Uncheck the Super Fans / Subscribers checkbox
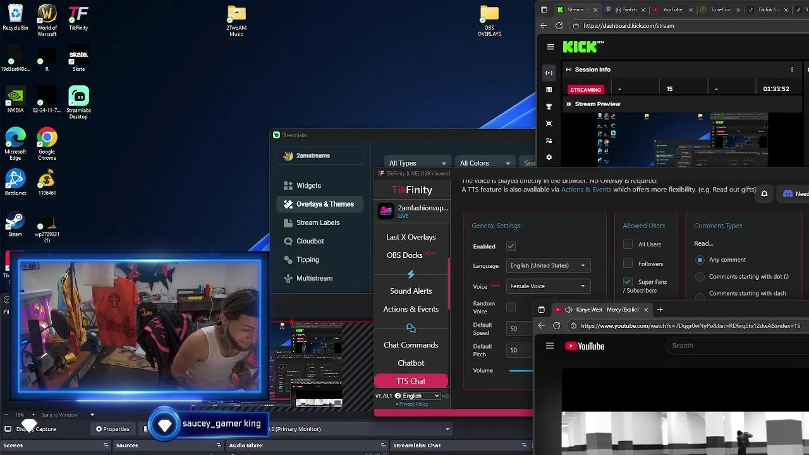Image resolution: width=809 pixels, height=455 pixels. (x=628, y=281)
